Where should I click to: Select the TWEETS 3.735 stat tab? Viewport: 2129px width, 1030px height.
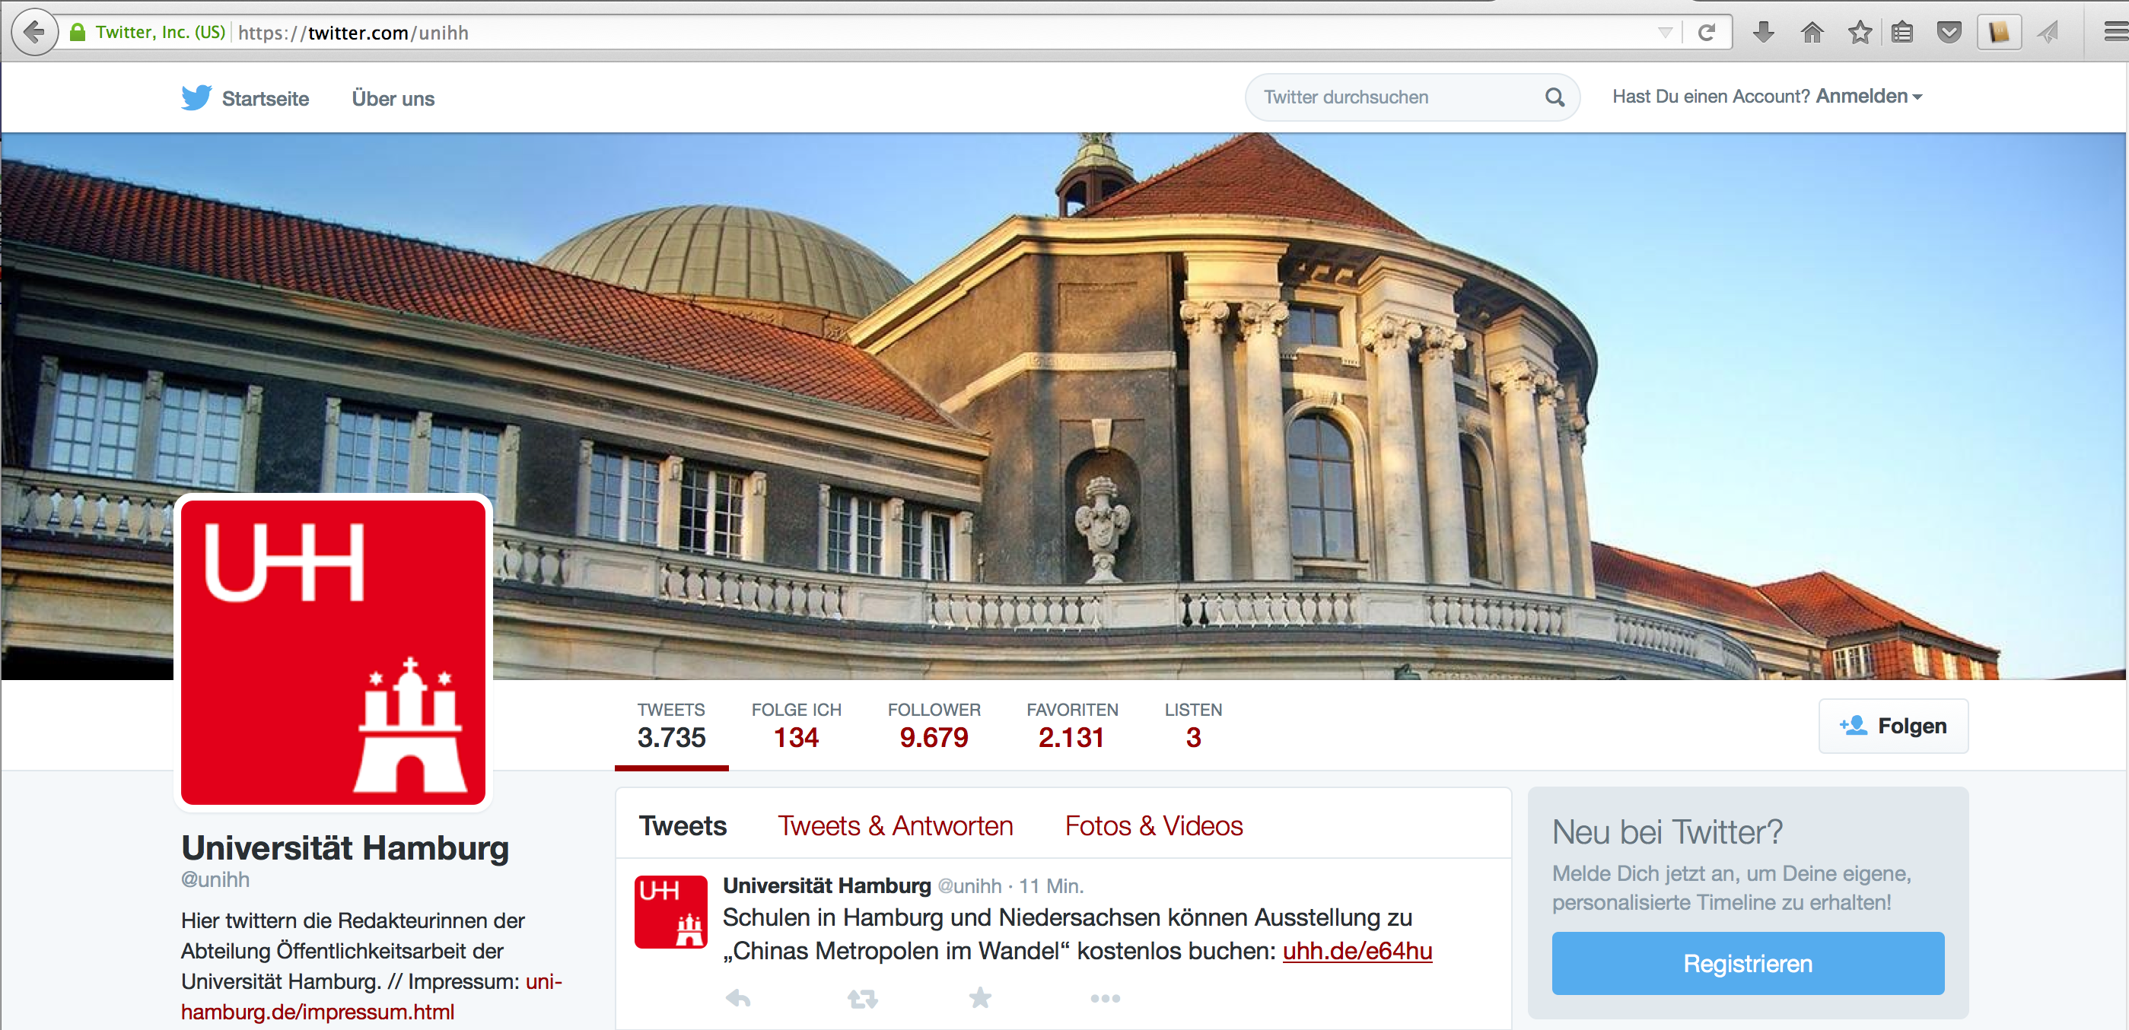(x=671, y=727)
